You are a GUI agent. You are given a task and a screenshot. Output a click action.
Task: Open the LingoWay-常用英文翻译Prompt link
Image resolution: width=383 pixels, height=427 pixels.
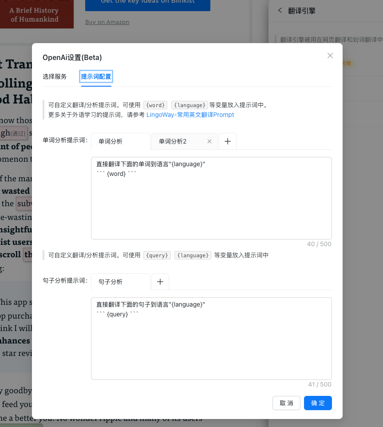pos(190,115)
